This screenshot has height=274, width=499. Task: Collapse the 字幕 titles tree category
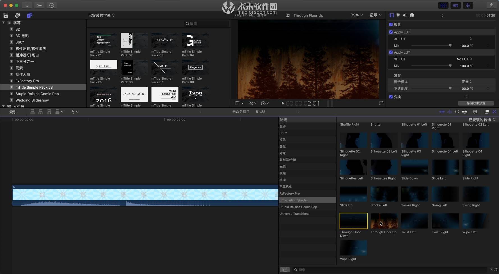pyautogui.click(x=3, y=23)
